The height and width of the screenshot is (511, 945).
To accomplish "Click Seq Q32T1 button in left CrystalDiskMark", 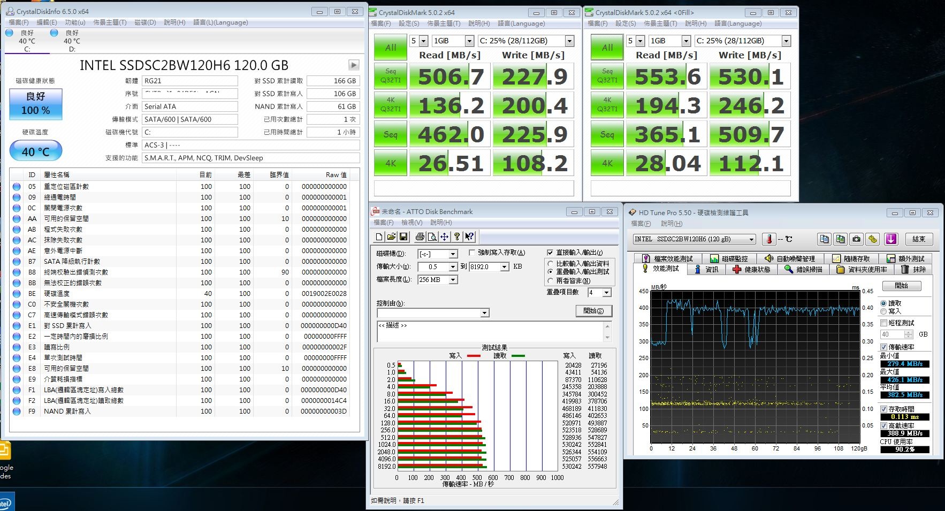I will click(391, 76).
